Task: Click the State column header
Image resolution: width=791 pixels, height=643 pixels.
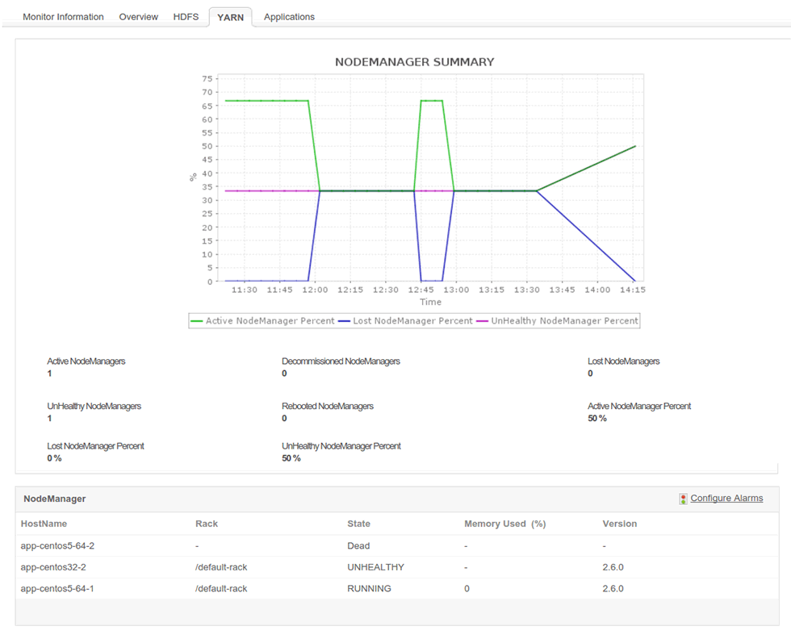Action: pos(358,524)
